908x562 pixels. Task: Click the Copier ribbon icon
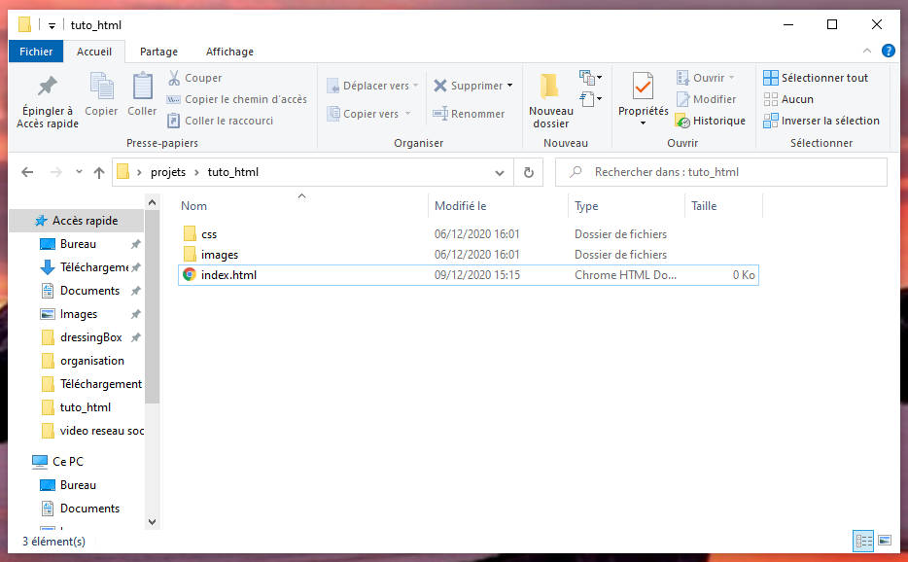pos(101,87)
